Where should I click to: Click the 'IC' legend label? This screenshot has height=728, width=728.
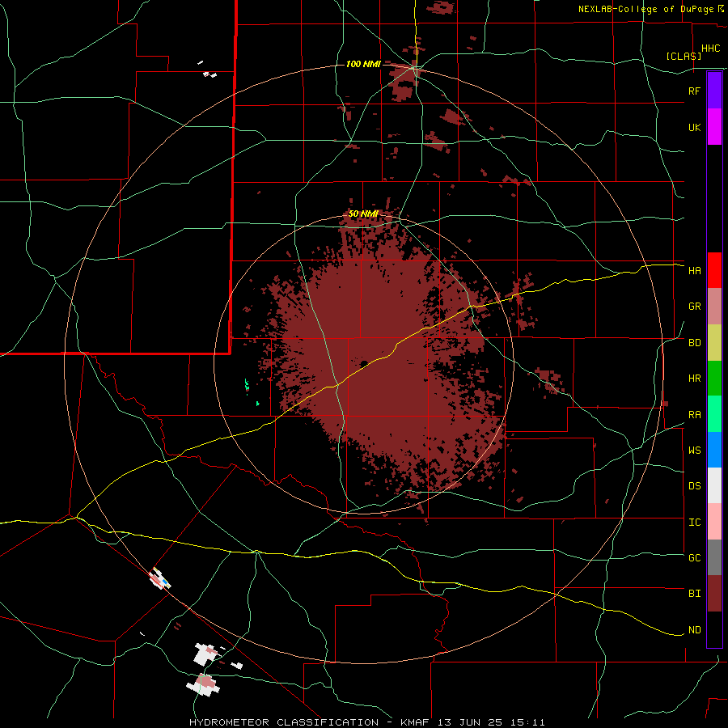pyautogui.click(x=694, y=523)
